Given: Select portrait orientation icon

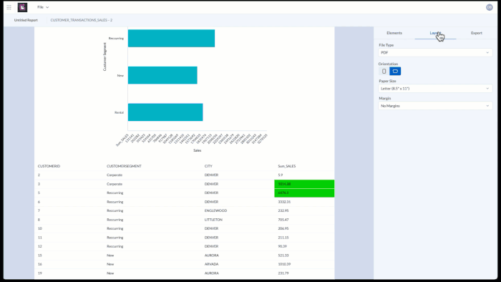Looking at the screenshot, I should 384,72.
